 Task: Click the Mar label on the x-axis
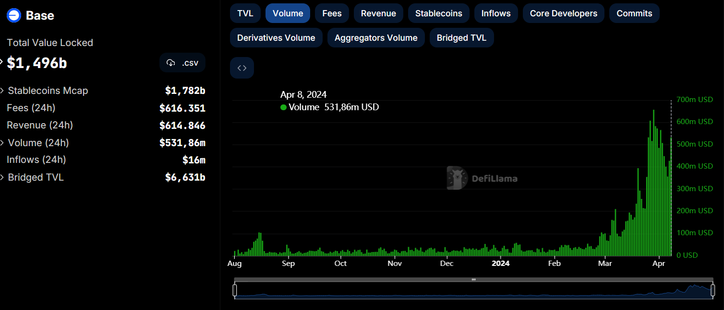click(x=605, y=264)
